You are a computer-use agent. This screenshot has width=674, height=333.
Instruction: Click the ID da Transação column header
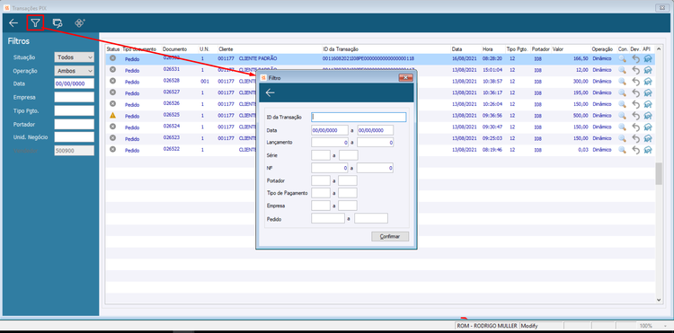pos(341,49)
